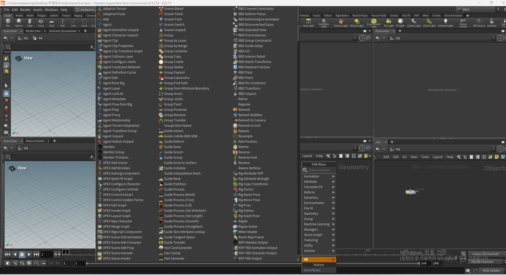Image resolution: width=506 pixels, height=275 pixels.
Task: Open the Windows menu
Action: point(51,10)
